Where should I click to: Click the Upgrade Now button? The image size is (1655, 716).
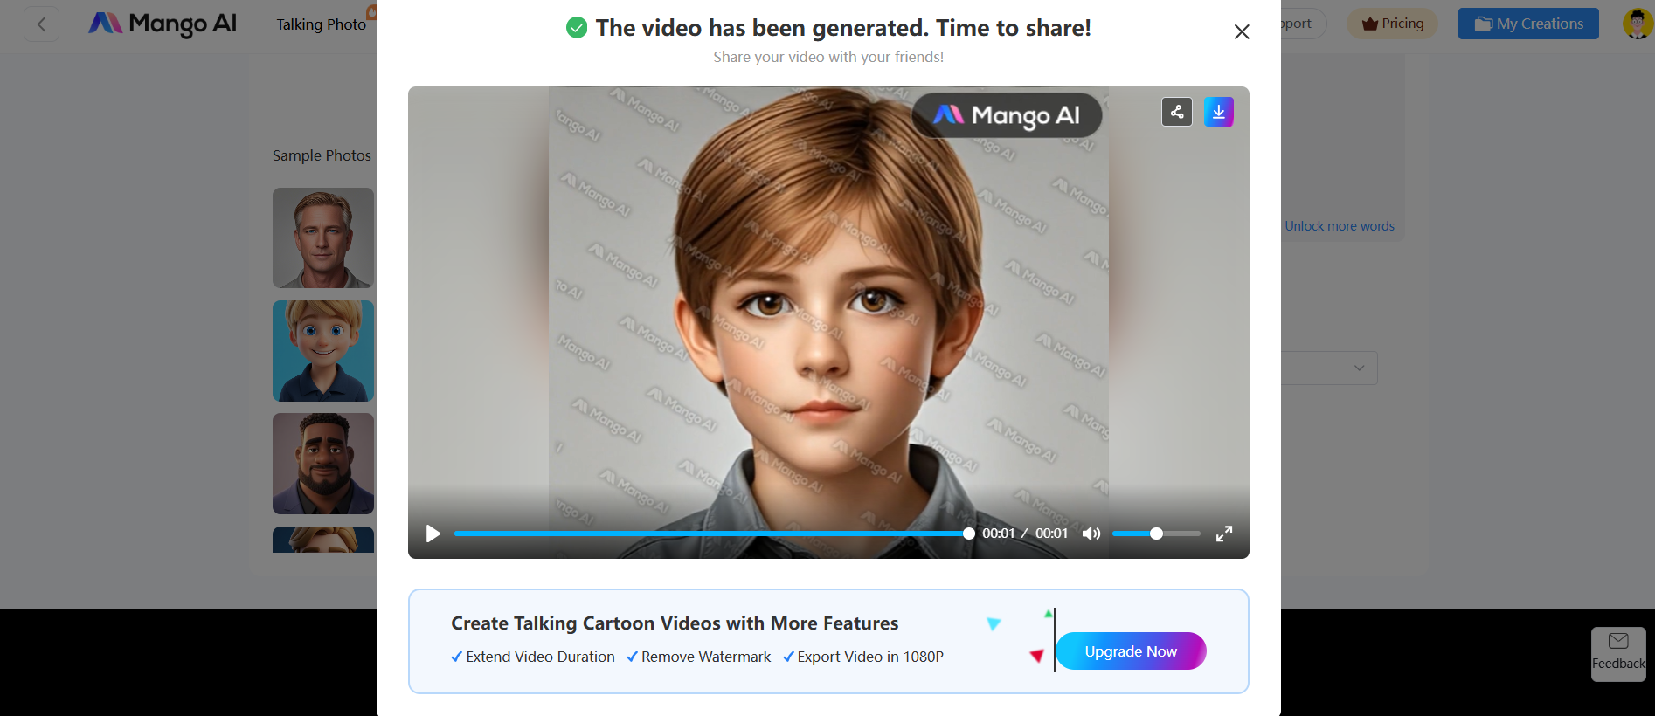(x=1131, y=651)
